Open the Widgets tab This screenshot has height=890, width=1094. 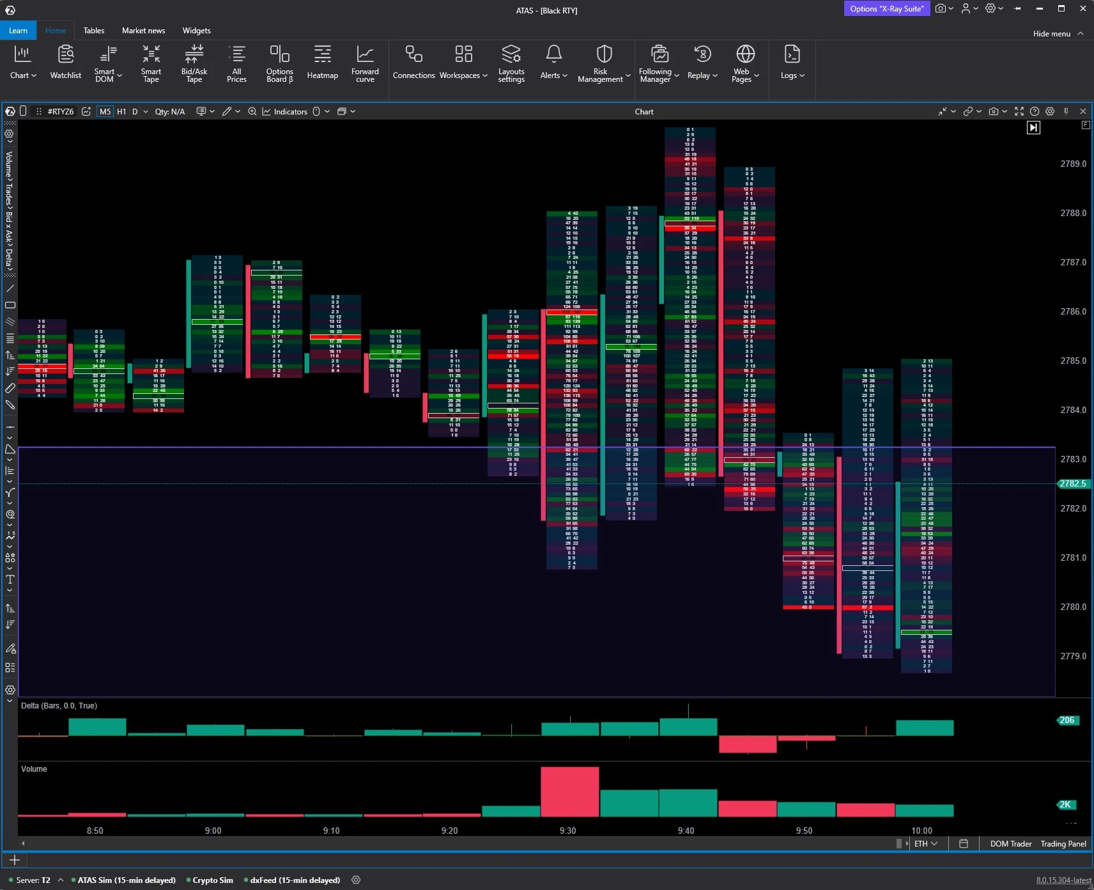pos(196,30)
